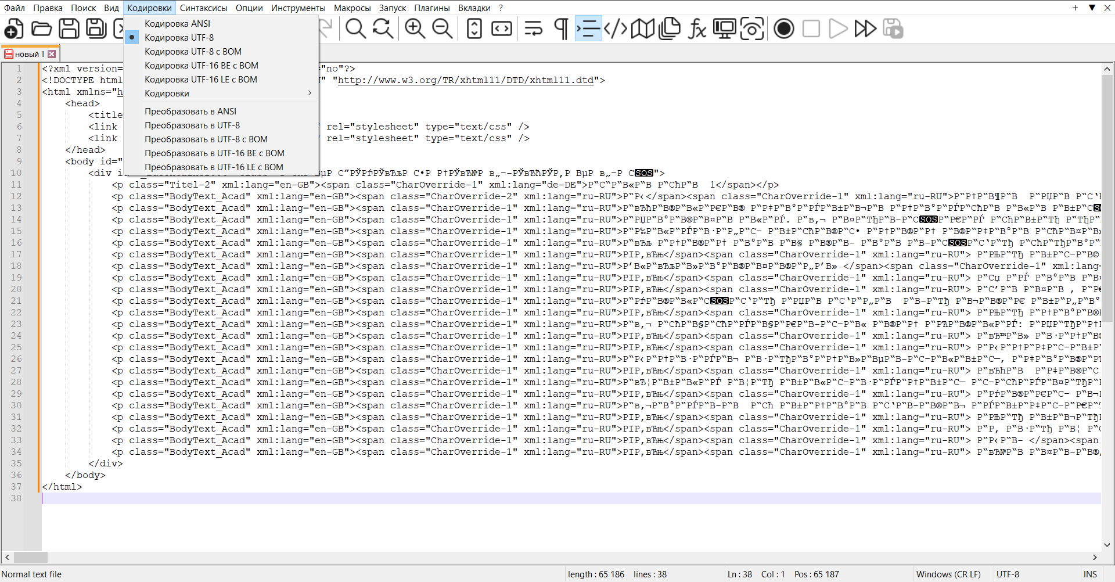Click Преобразовать в UTF-16 LE с BOM
The height and width of the screenshot is (582, 1115).
pos(221,167)
